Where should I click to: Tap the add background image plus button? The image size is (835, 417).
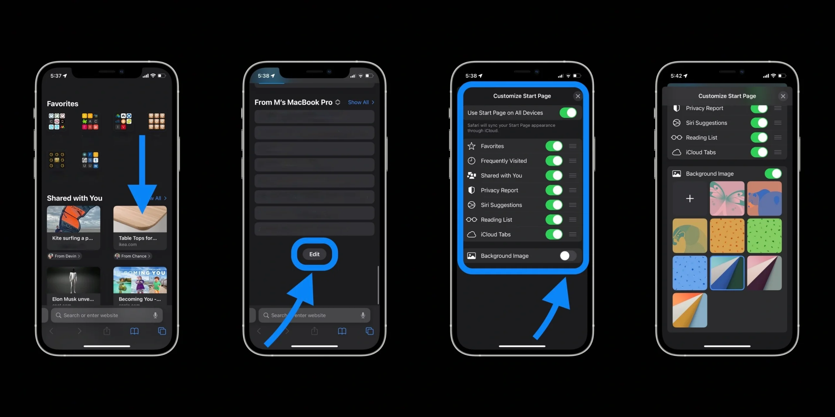pyautogui.click(x=690, y=198)
